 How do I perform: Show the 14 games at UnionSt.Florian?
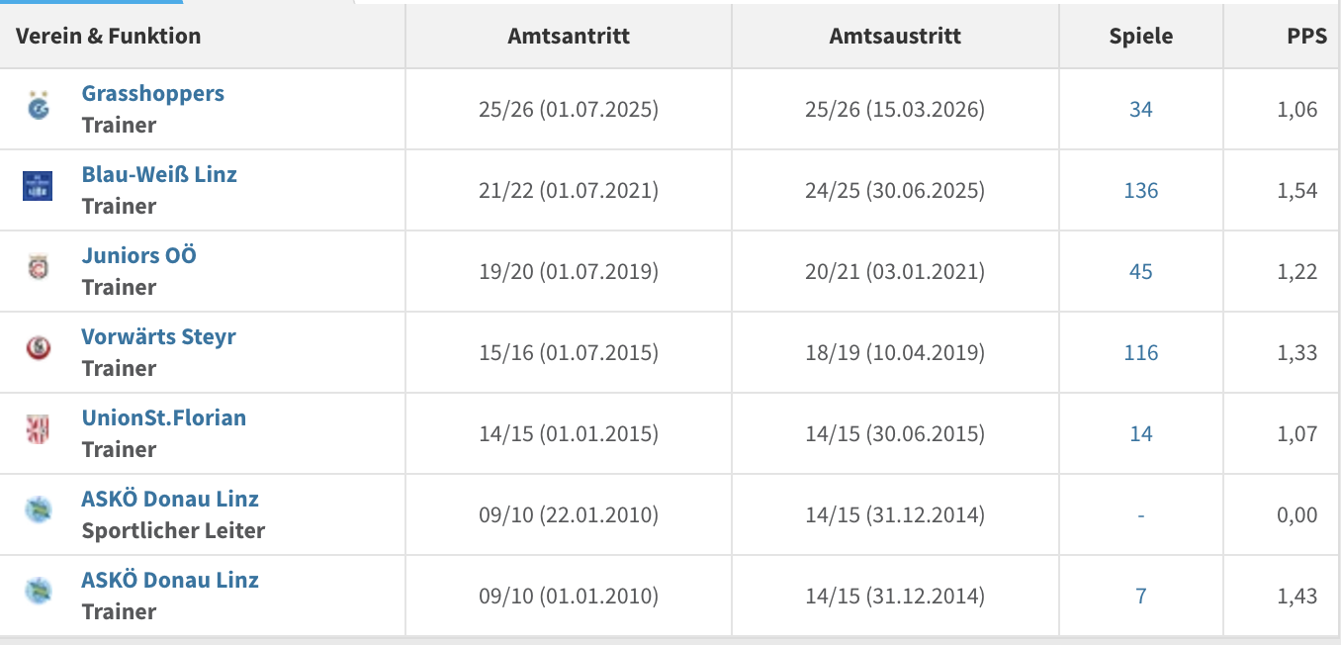click(x=1141, y=433)
